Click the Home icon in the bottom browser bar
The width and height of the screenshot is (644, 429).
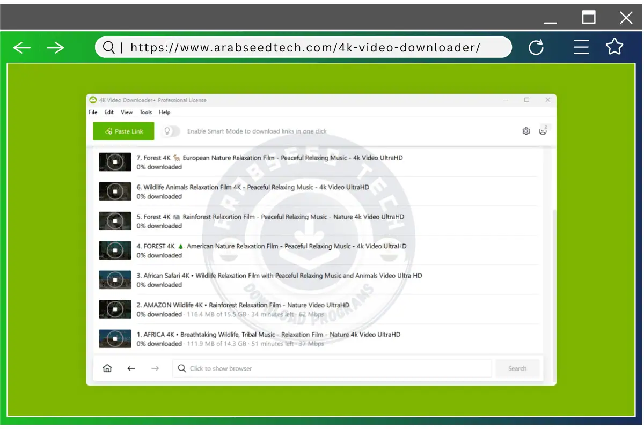pos(107,368)
